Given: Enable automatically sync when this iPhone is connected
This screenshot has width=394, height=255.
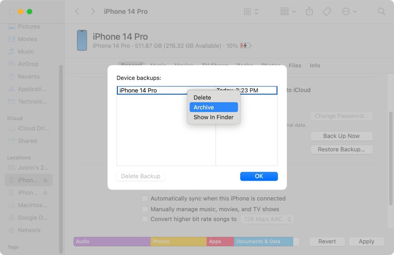Looking at the screenshot, I should (145, 198).
